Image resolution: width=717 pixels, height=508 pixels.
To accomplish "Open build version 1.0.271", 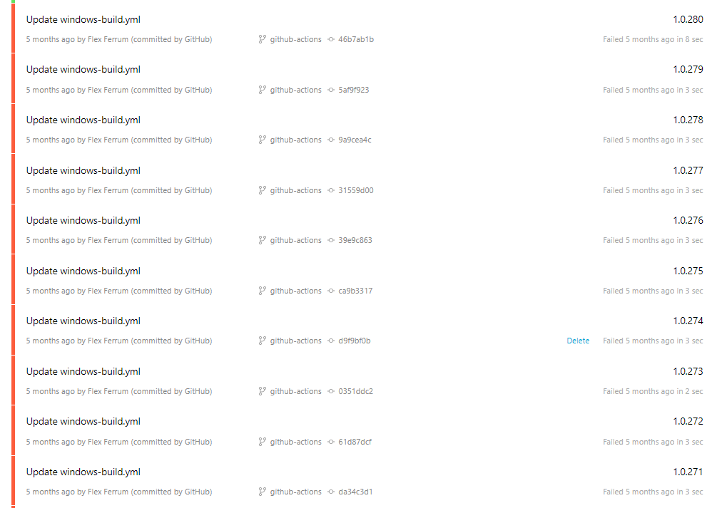I will [x=688, y=472].
